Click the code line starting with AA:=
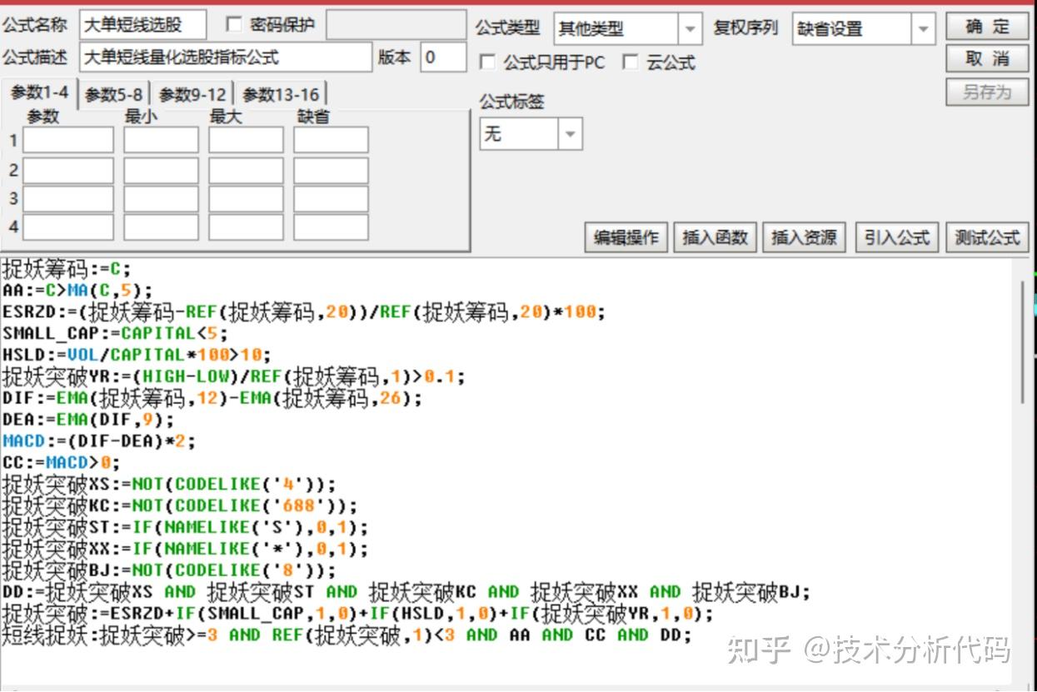This screenshot has height=692, width=1037. [x=78, y=291]
